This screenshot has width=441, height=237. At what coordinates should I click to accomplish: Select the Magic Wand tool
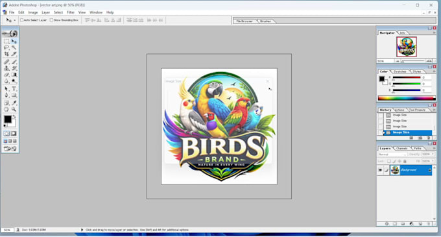[14, 47]
